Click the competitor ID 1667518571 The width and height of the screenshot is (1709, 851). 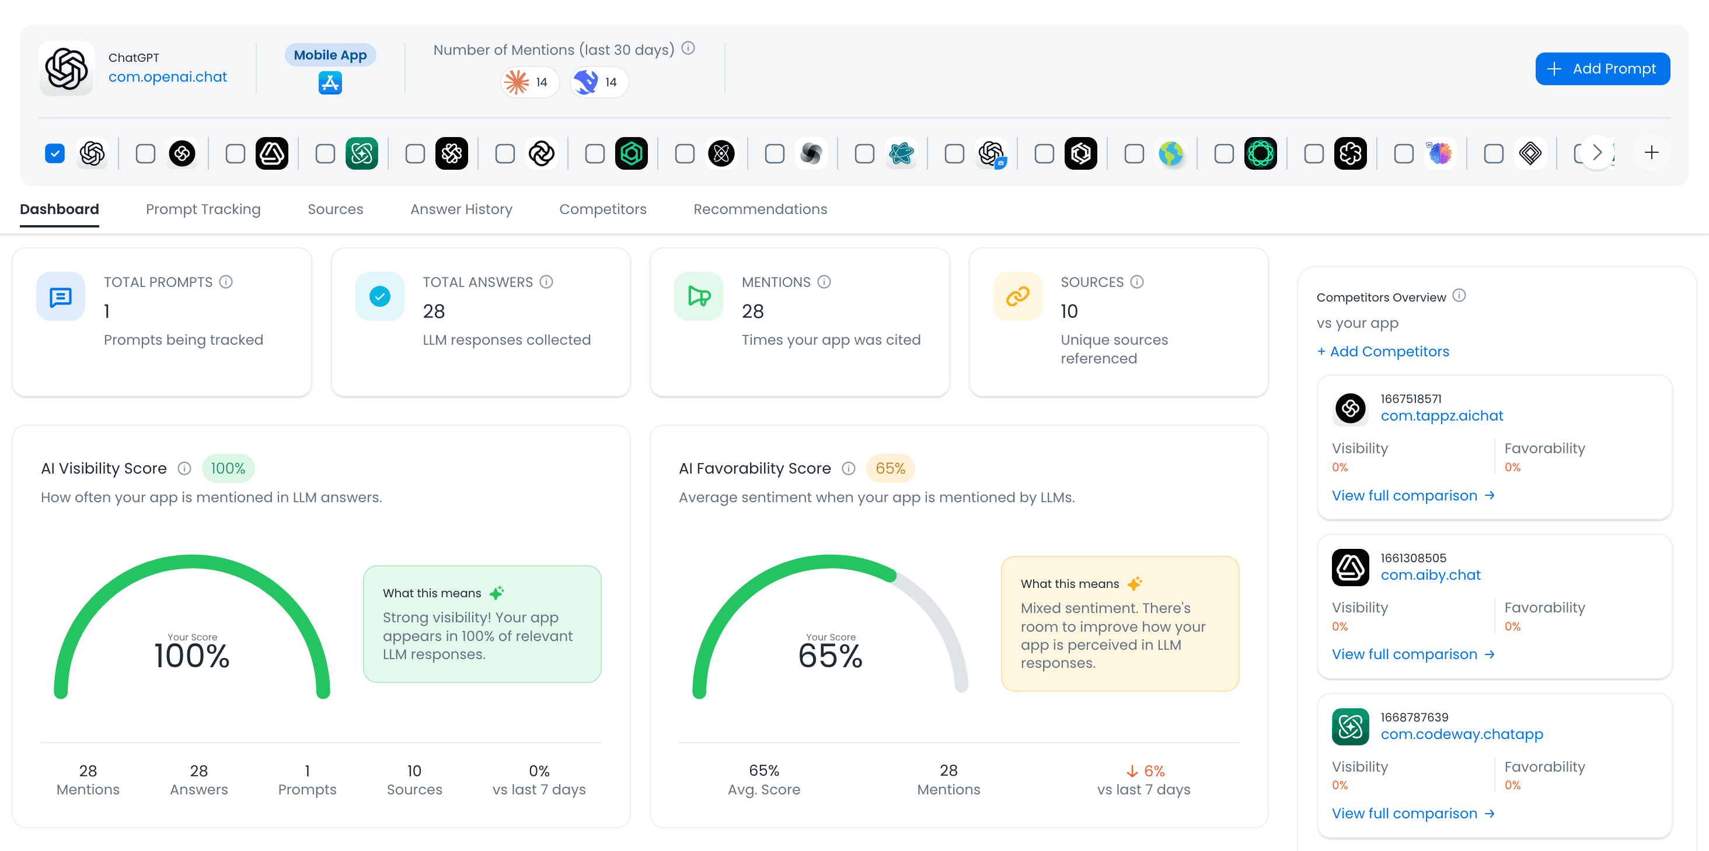click(x=1411, y=399)
